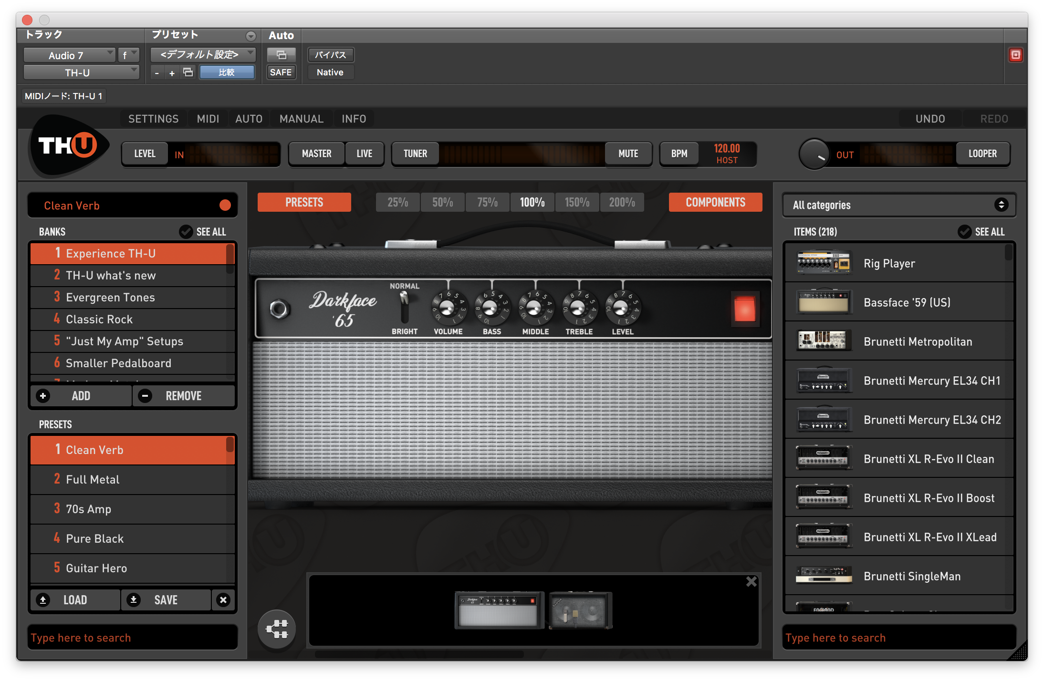
Task: Open the All categories dropdown
Action: point(899,205)
